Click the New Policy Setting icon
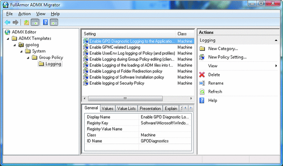283x166 pixels. 202,57
